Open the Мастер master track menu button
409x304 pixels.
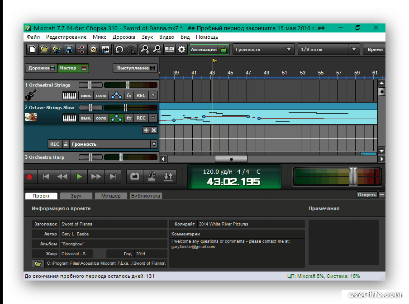click(73, 68)
